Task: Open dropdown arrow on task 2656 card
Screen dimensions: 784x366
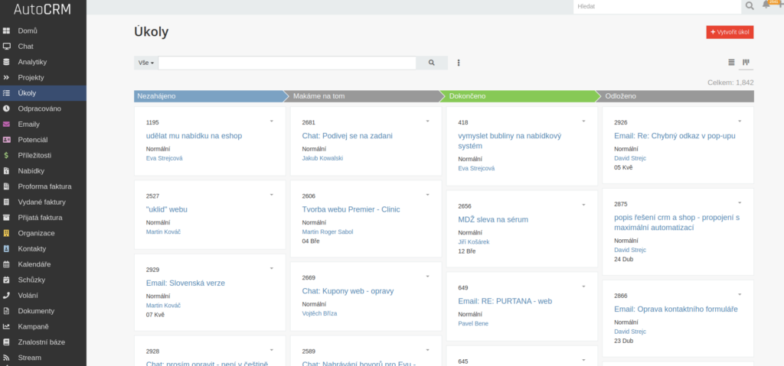Action: click(x=583, y=205)
